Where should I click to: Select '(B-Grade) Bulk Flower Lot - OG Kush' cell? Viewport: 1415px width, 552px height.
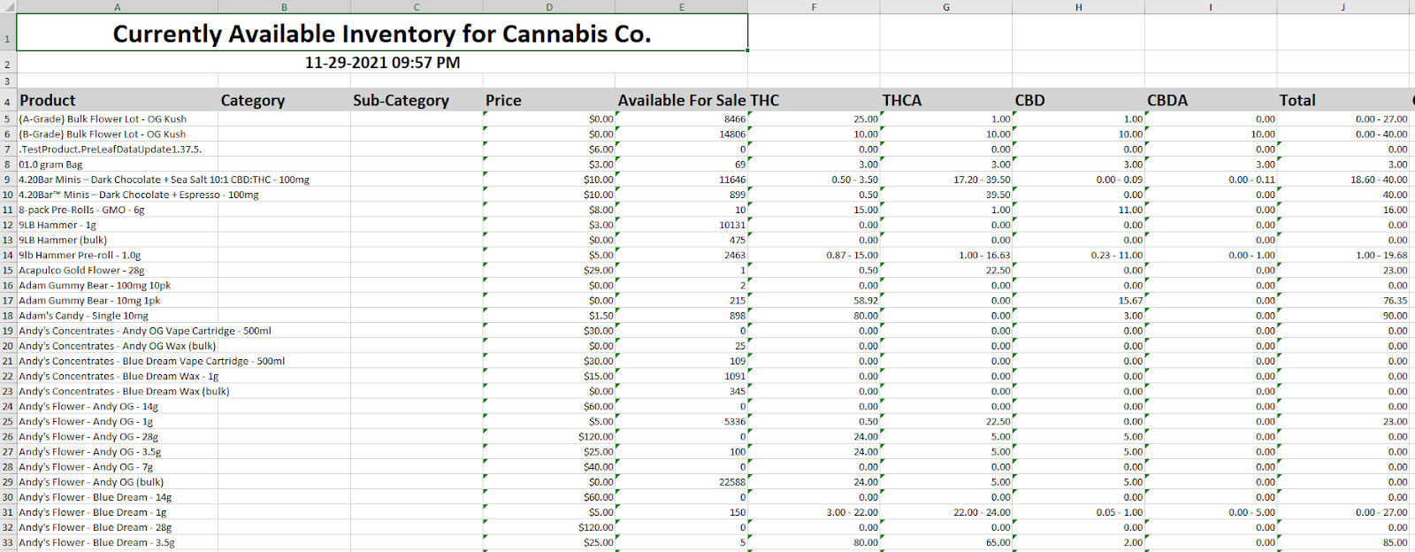[x=118, y=134]
